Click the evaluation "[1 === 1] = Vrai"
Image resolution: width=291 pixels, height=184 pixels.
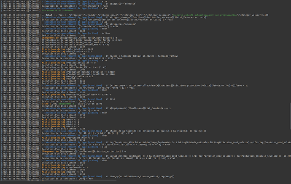pyautogui.click(x=70, y=110)
